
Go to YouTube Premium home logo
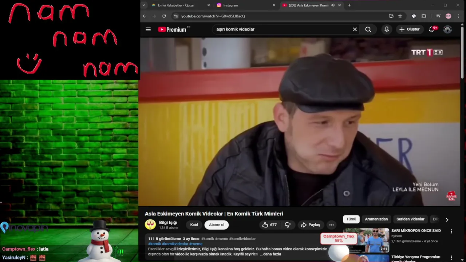[x=172, y=29]
